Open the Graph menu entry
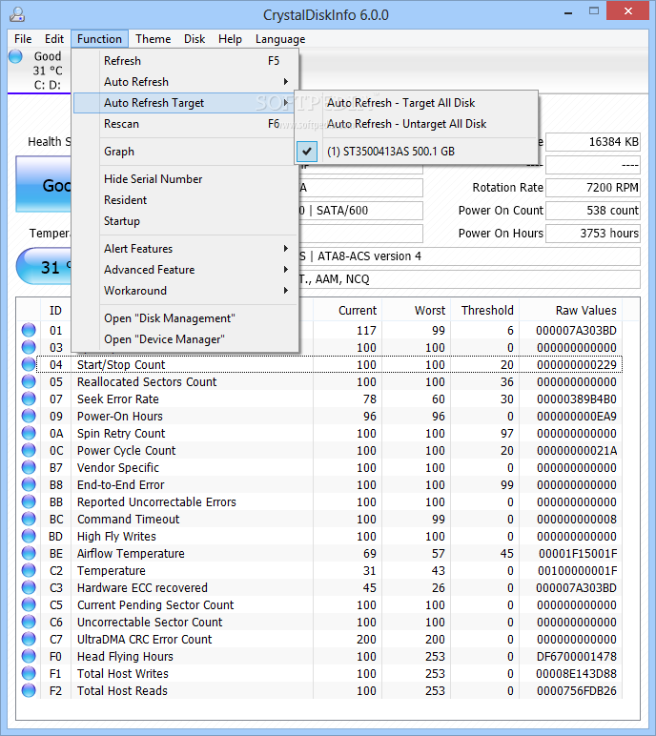 pyautogui.click(x=186, y=152)
